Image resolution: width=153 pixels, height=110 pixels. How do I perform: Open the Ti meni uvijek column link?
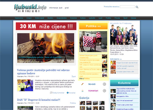(x=125, y=105)
